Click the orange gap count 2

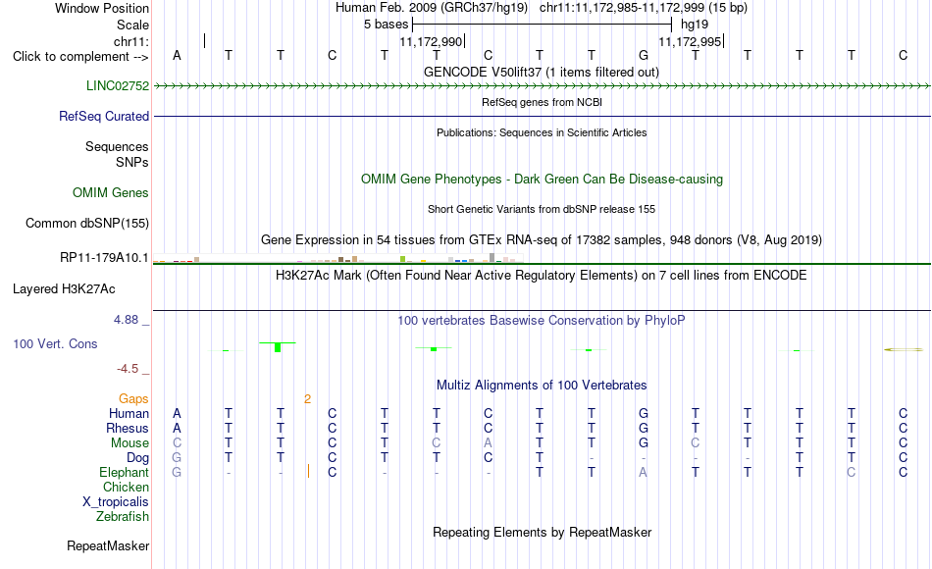[307, 399]
